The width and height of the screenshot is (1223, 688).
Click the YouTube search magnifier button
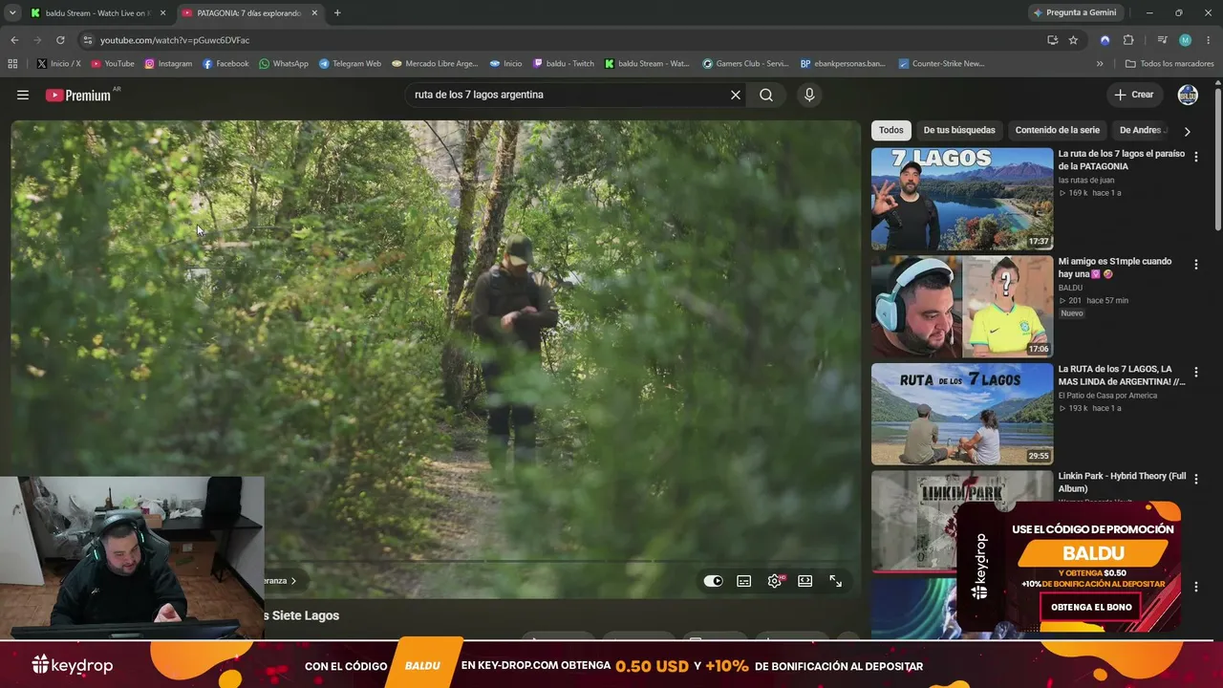pyautogui.click(x=766, y=95)
